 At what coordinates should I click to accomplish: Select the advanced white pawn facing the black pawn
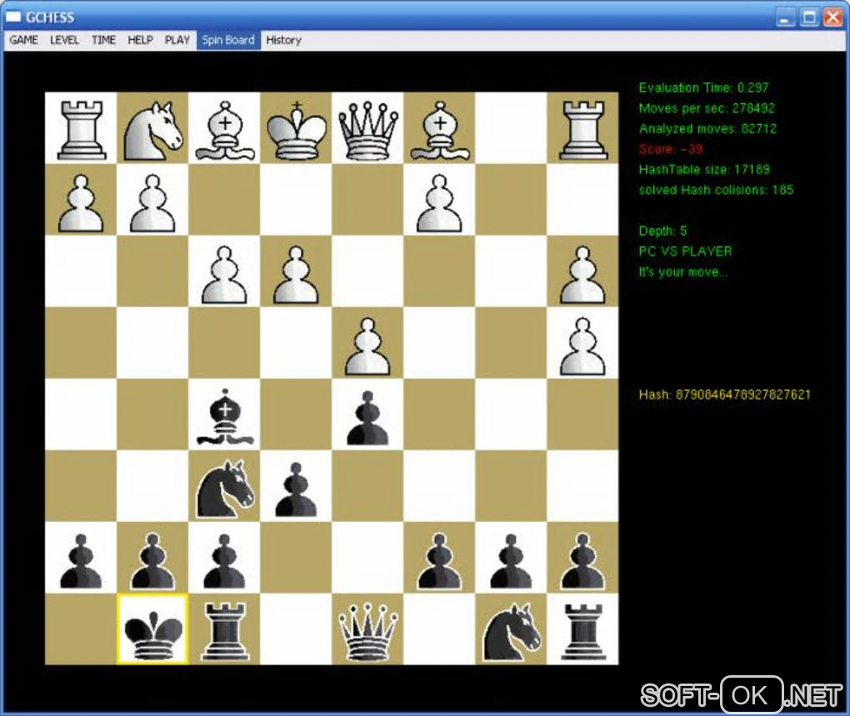click(x=368, y=346)
